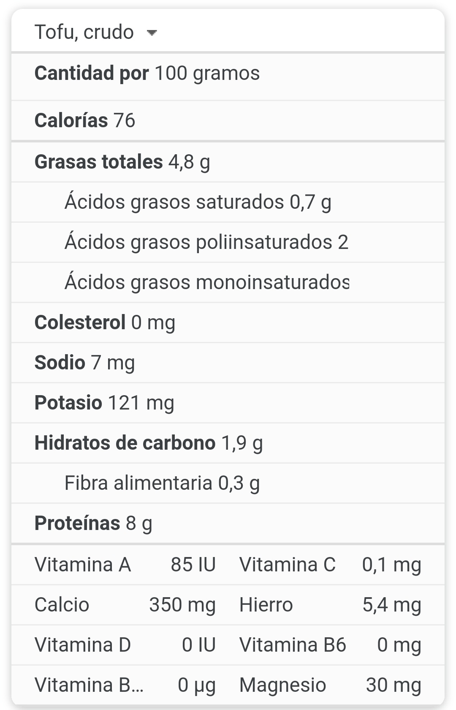Select the Sodio 7 mg row
Image resolution: width=456 pixels, height=710 pixels.
tap(228, 363)
